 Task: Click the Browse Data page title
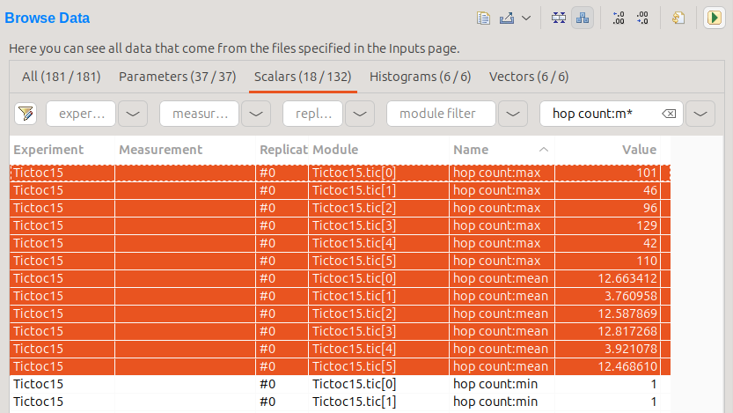tap(48, 18)
